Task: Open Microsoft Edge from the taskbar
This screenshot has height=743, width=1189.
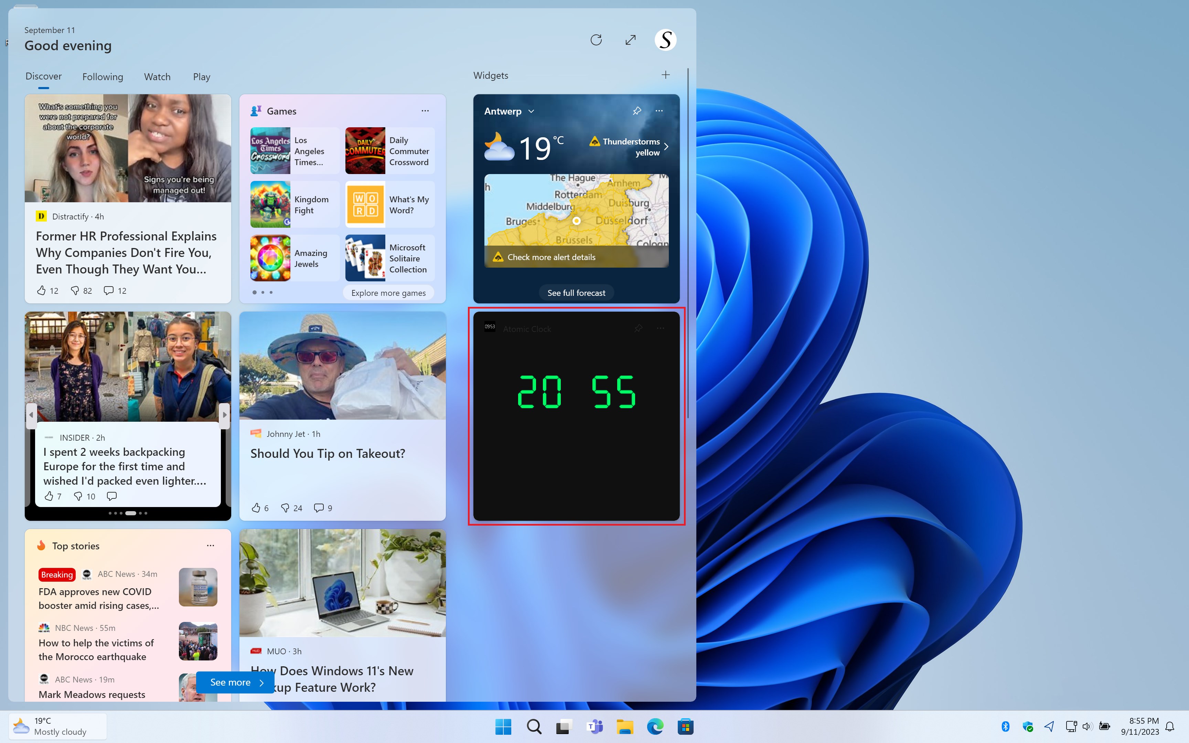Action: pos(655,726)
